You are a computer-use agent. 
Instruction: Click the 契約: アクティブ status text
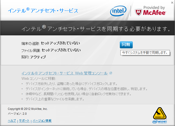point(34,57)
